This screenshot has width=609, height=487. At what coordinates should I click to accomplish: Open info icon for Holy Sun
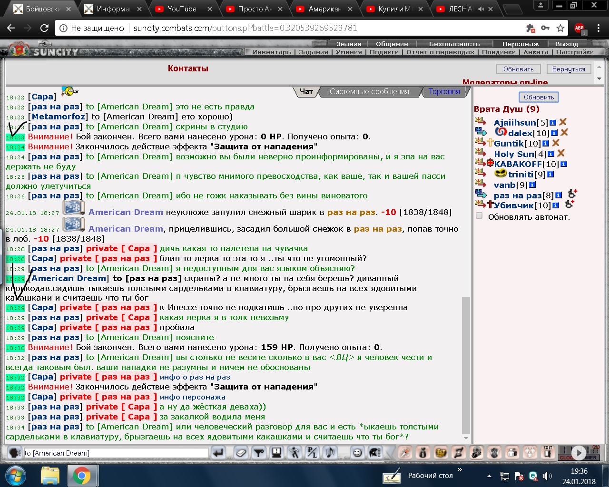(x=551, y=154)
